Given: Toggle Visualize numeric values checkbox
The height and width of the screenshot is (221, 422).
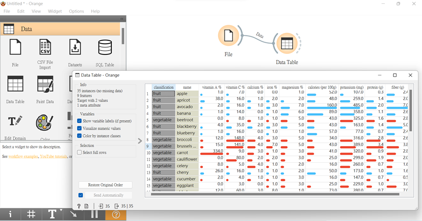Looking at the screenshot, I should (80, 128).
